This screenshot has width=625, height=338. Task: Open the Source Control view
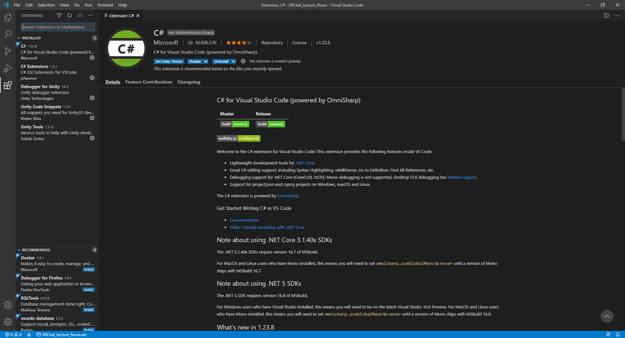click(8, 51)
